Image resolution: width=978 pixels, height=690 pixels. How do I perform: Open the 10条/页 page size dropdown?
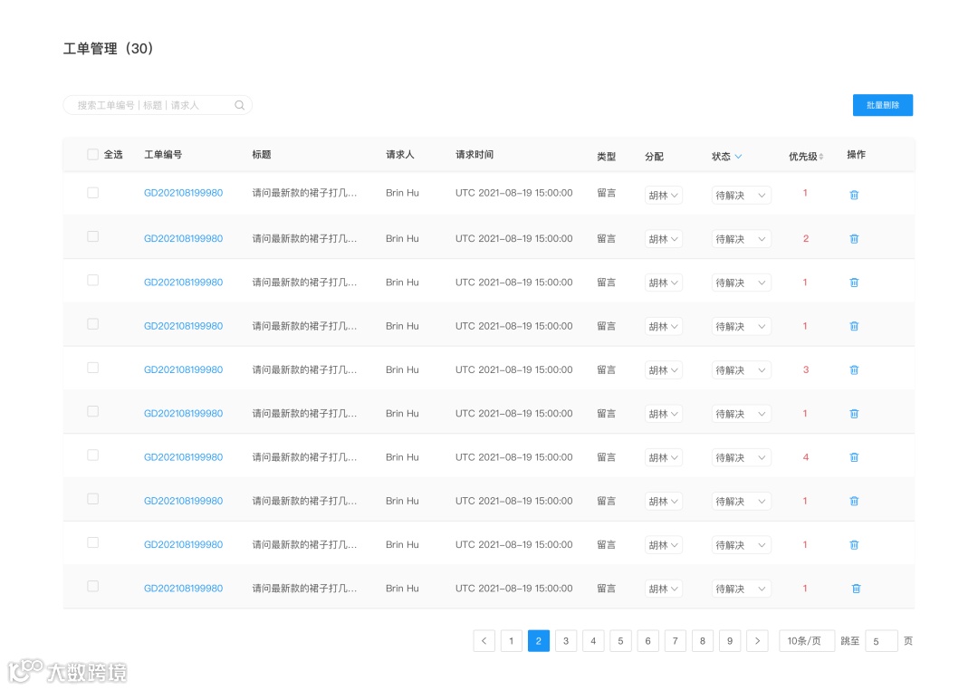(x=806, y=640)
